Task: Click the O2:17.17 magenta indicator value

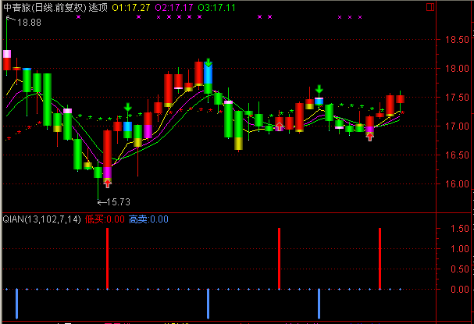Action: point(174,6)
